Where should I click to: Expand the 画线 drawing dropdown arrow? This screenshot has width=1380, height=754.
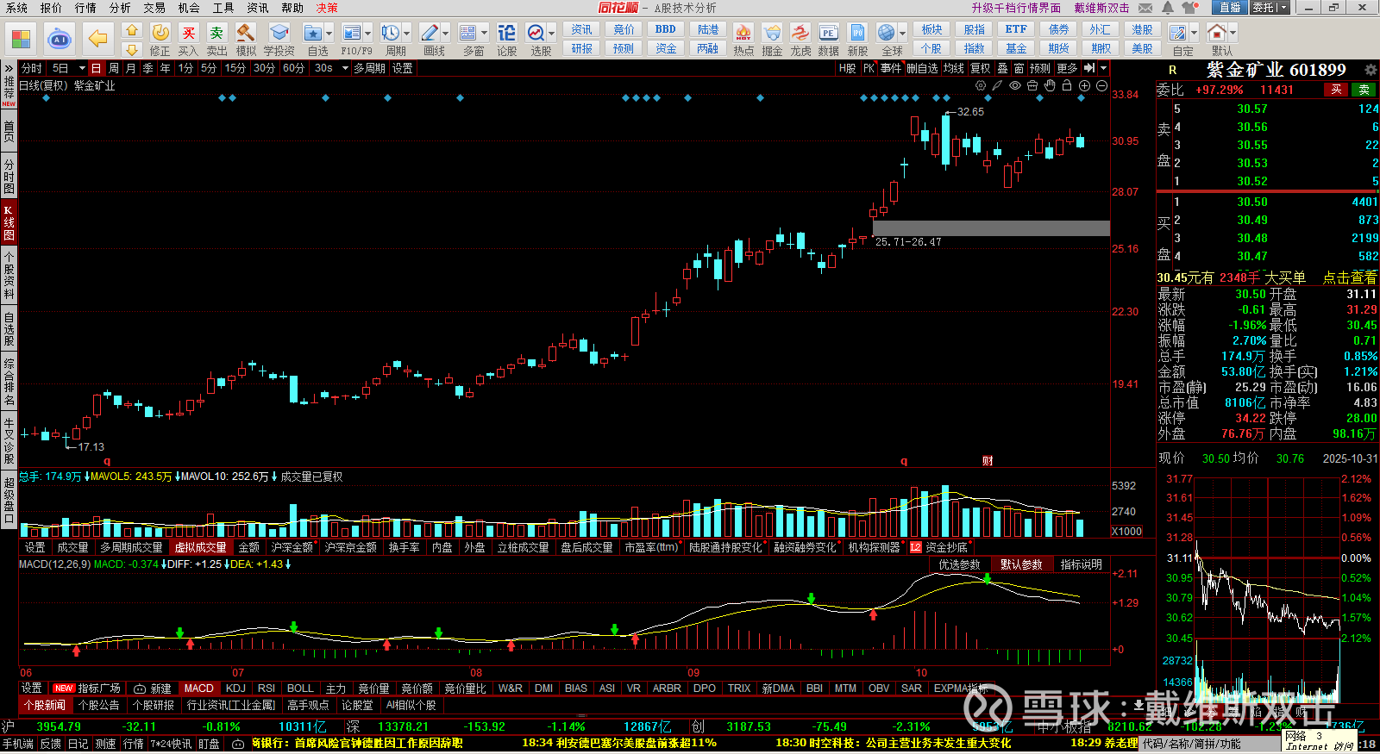coord(446,34)
